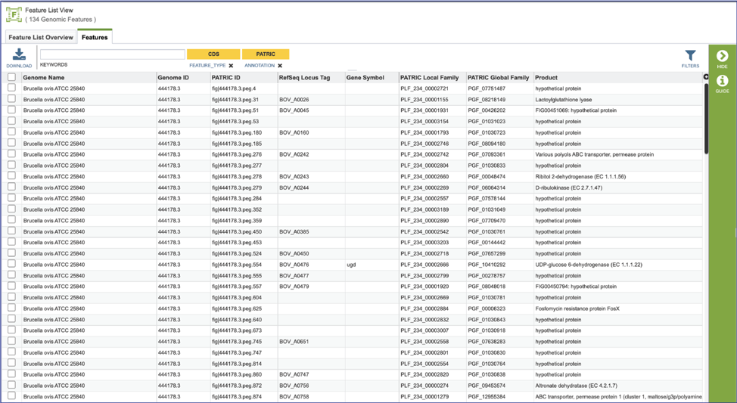
Task: Click 'FIG00450794: hypothetical protein' cell
Action: tap(576, 287)
